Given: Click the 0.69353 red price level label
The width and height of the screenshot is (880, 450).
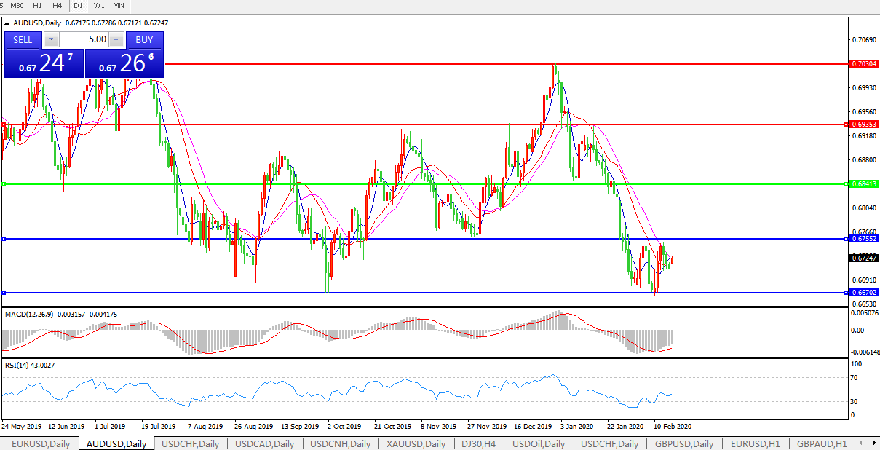Looking at the screenshot, I should coord(864,125).
